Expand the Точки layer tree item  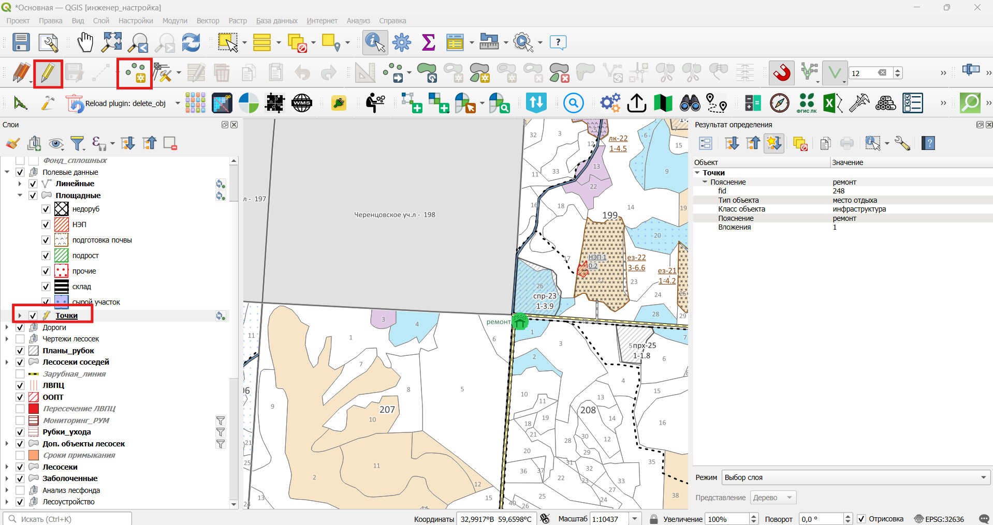20,316
